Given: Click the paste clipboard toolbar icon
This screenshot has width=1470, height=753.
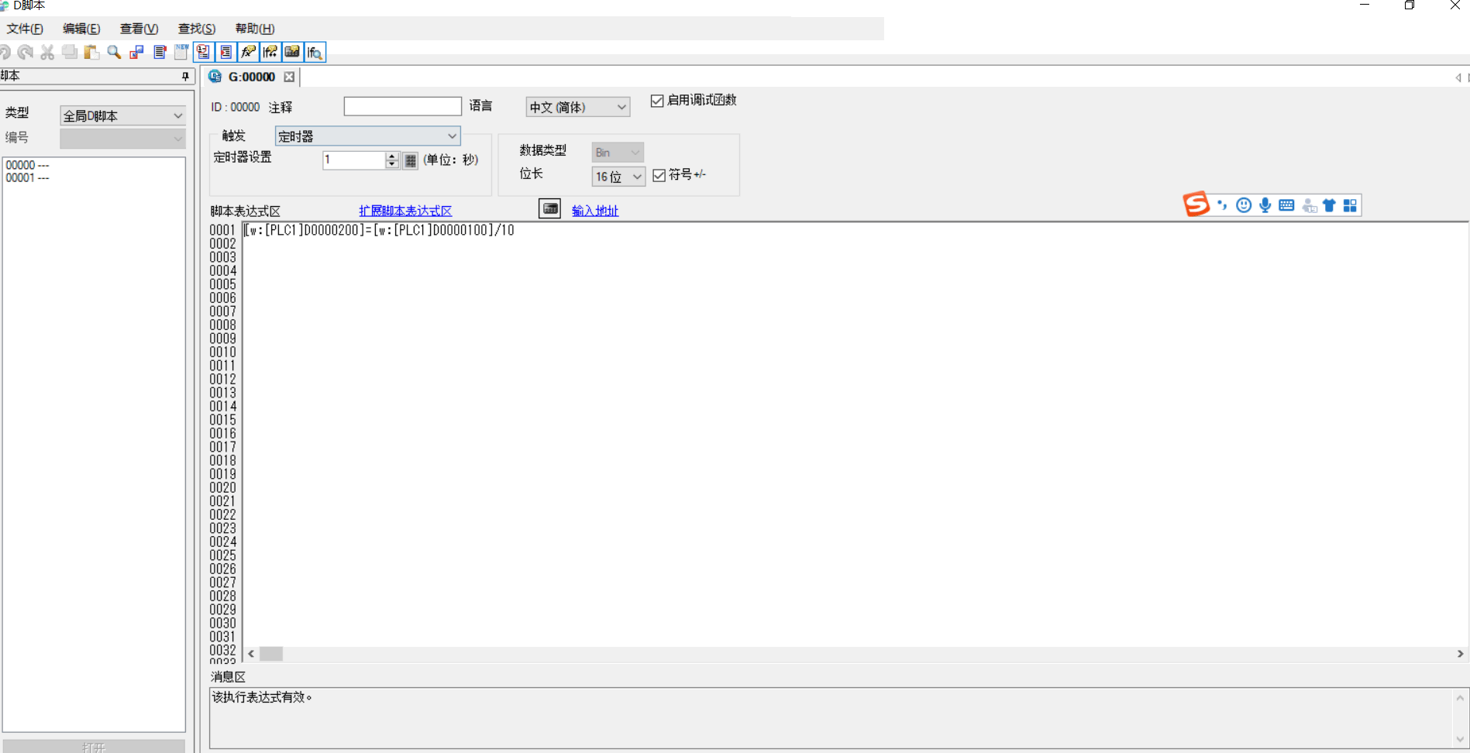Looking at the screenshot, I should click(x=91, y=52).
